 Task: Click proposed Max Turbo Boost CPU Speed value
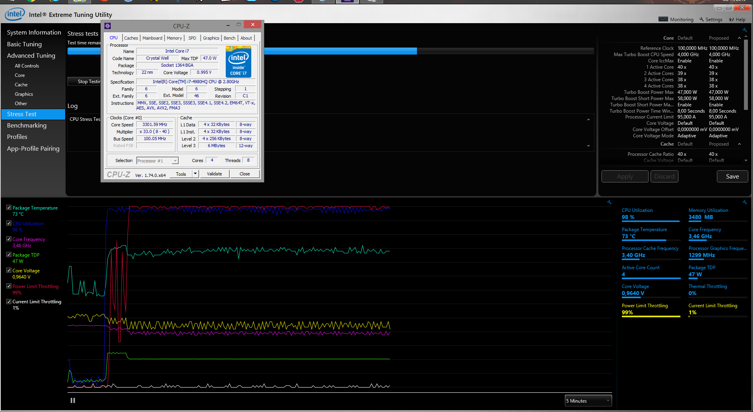pos(720,55)
